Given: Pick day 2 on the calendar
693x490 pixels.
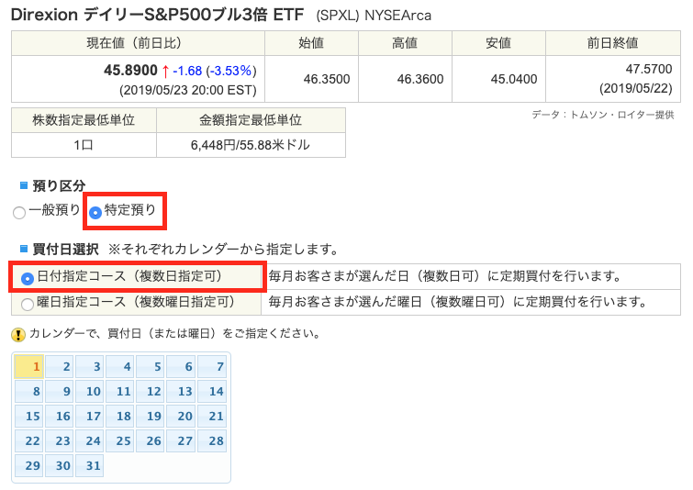Looking at the screenshot, I should tap(60, 367).
